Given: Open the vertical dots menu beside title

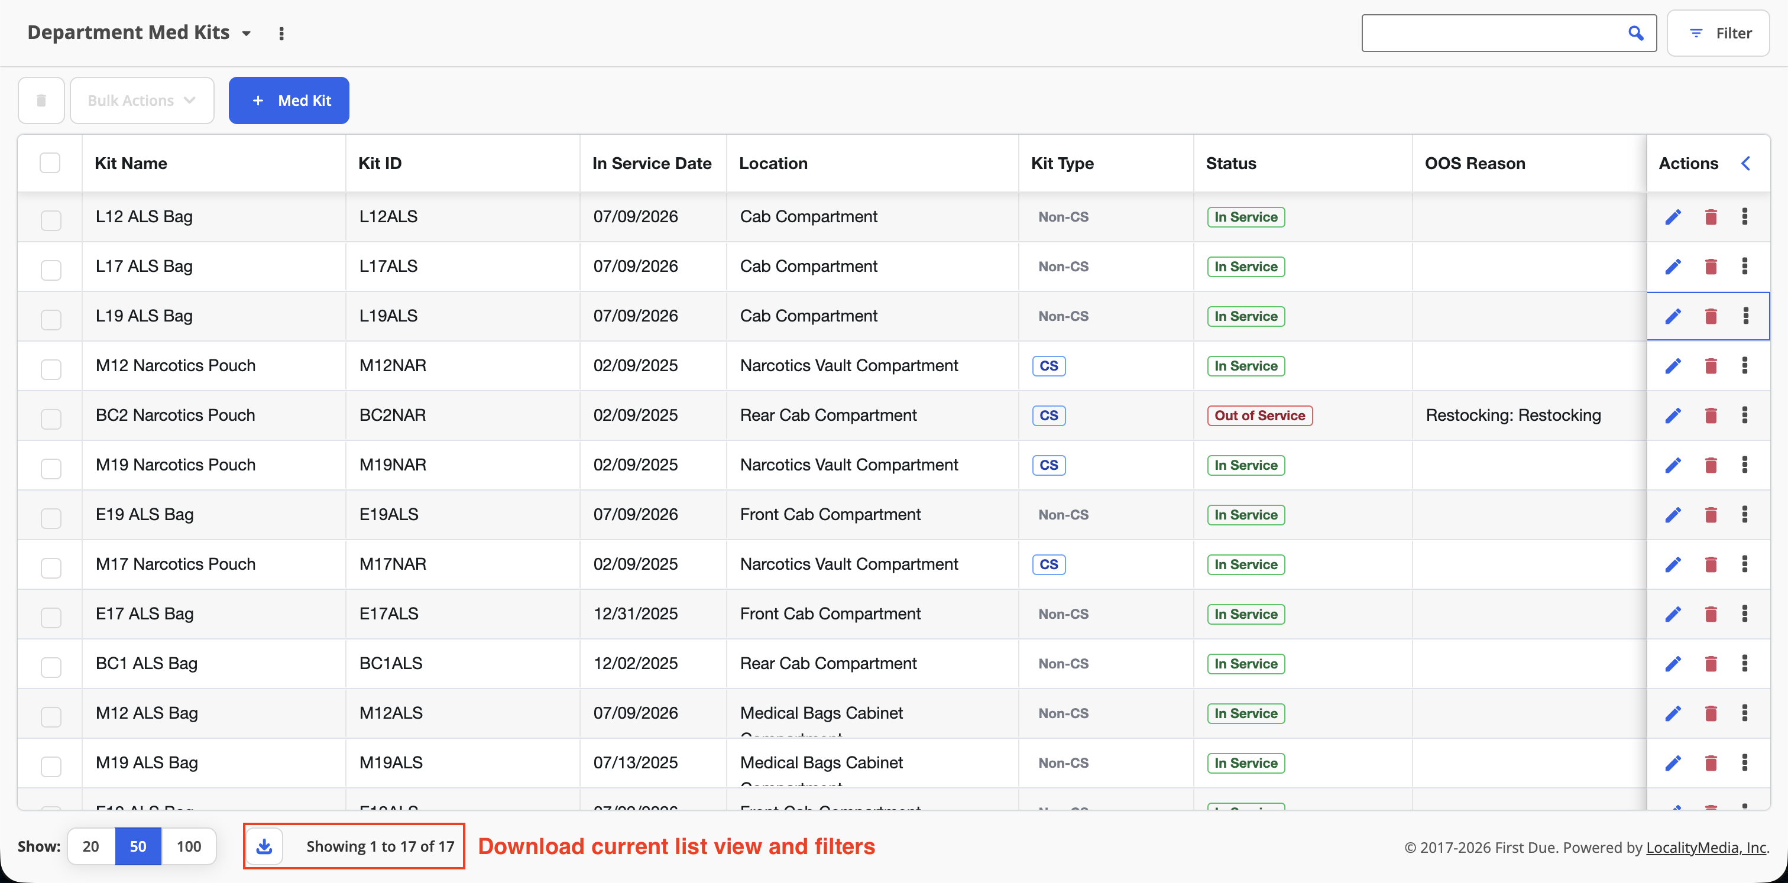Looking at the screenshot, I should 281,33.
